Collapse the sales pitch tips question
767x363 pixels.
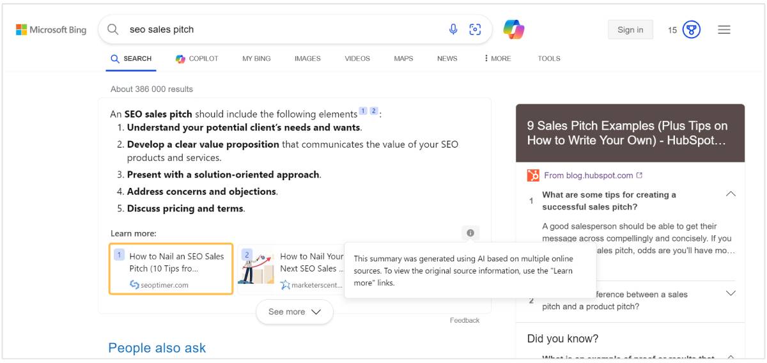coord(731,194)
